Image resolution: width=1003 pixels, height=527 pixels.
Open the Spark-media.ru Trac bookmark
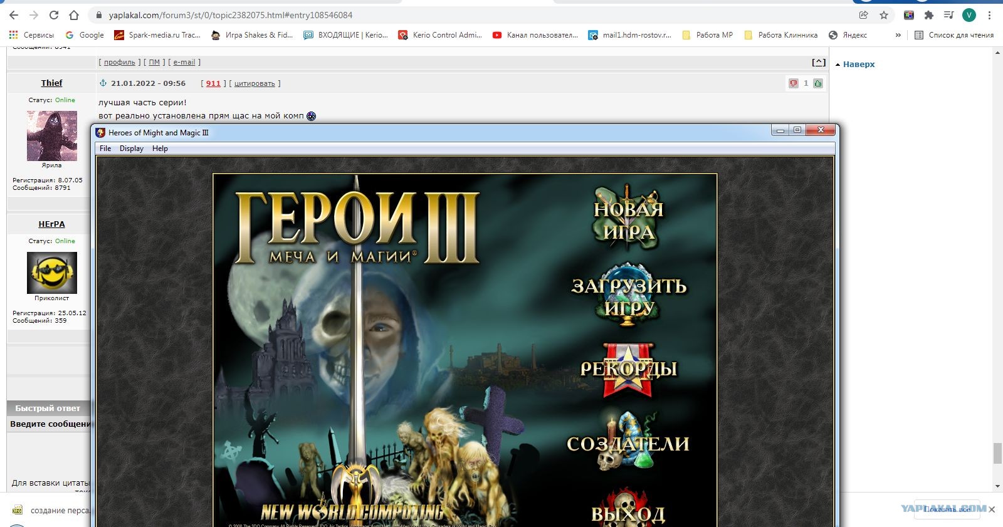[157, 35]
